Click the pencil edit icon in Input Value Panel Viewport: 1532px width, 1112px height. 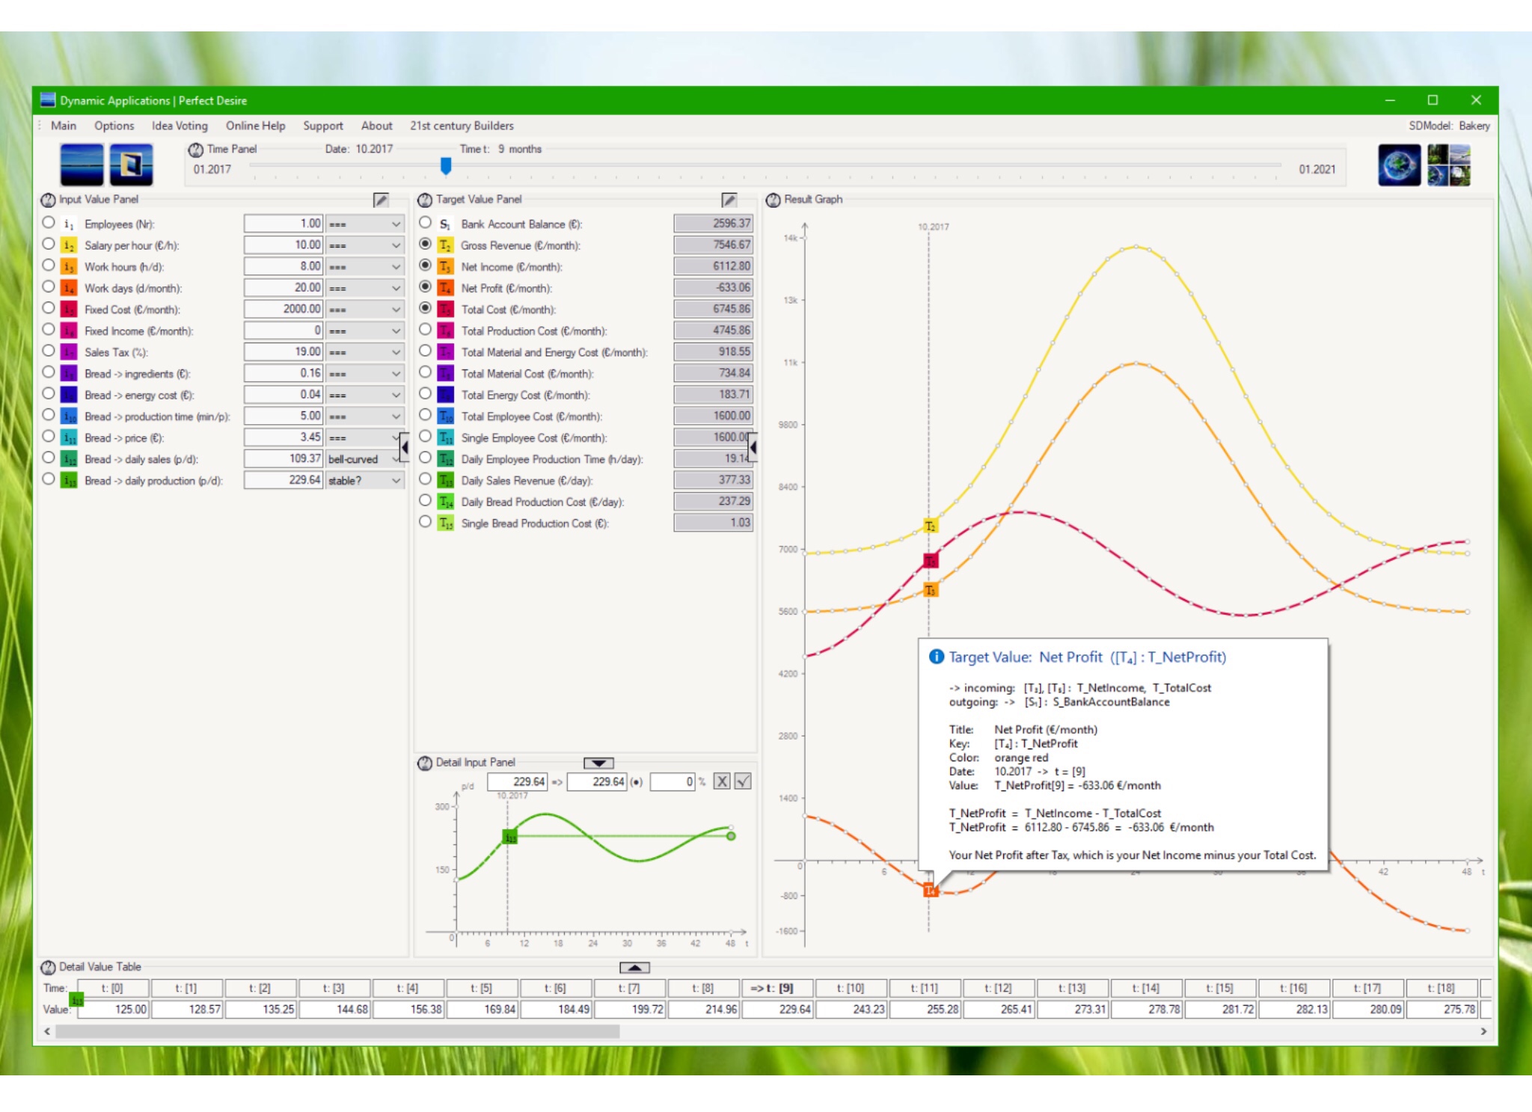coord(381,200)
